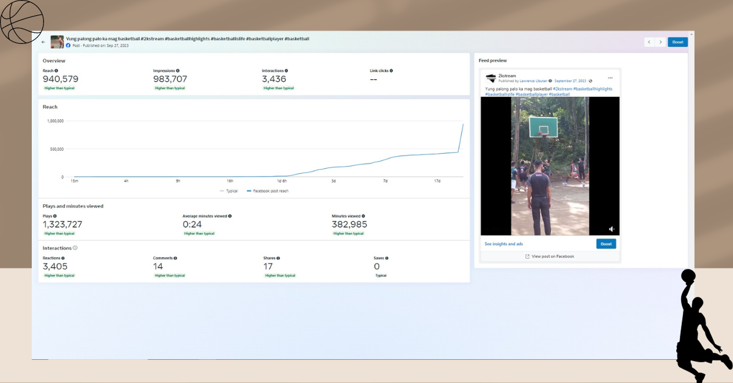Toggle Facebook post reach legend item
733x383 pixels.
268,191
